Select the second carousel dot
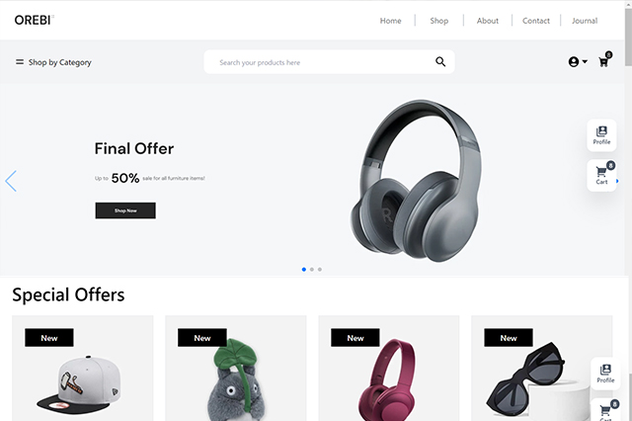 click(x=312, y=270)
